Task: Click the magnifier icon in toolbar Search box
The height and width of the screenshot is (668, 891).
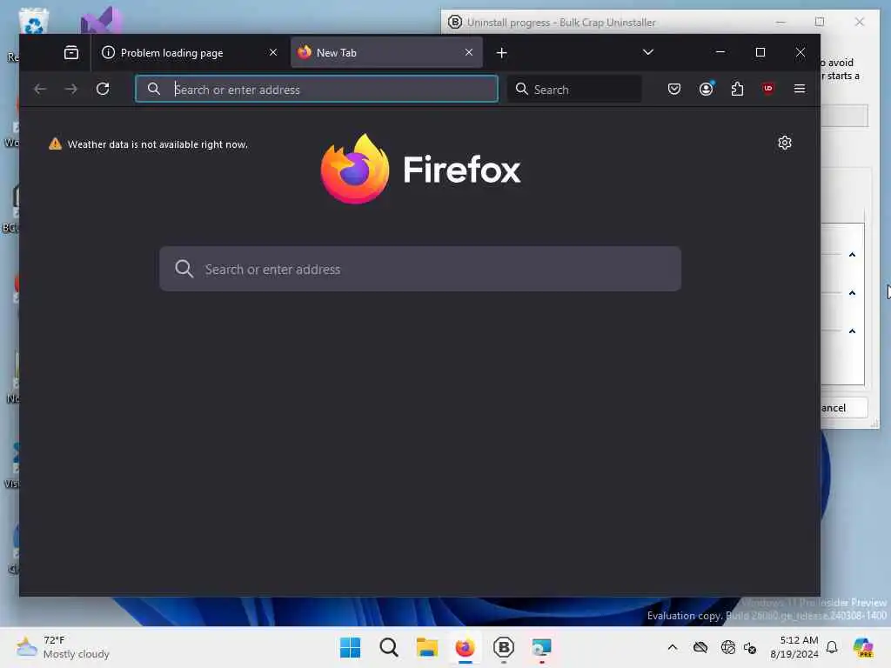Action: [521, 89]
